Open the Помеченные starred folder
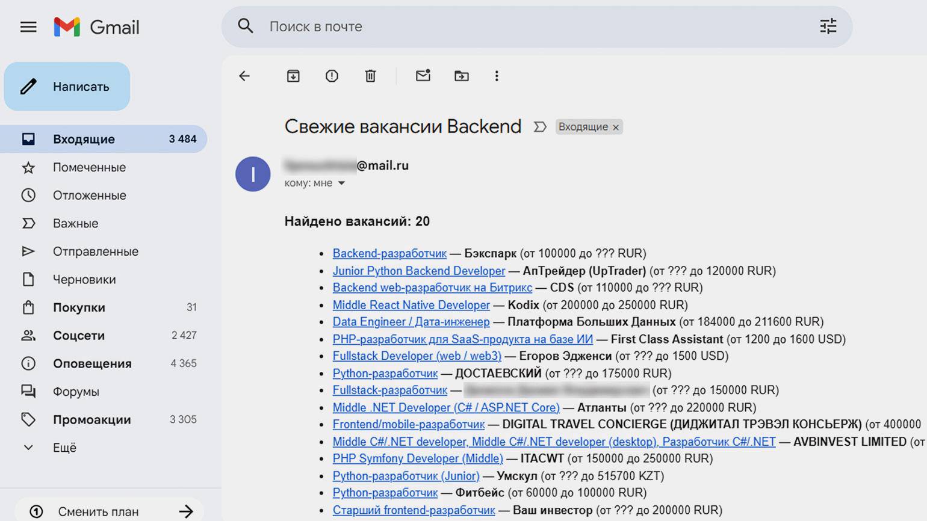 coord(89,167)
